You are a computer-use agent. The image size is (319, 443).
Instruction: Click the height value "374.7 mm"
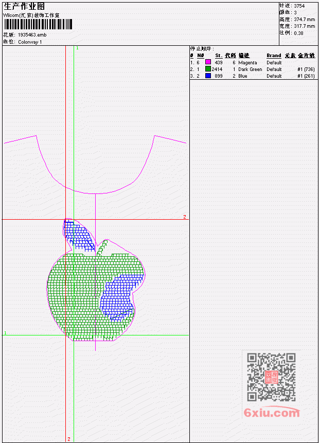pos(304,20)
